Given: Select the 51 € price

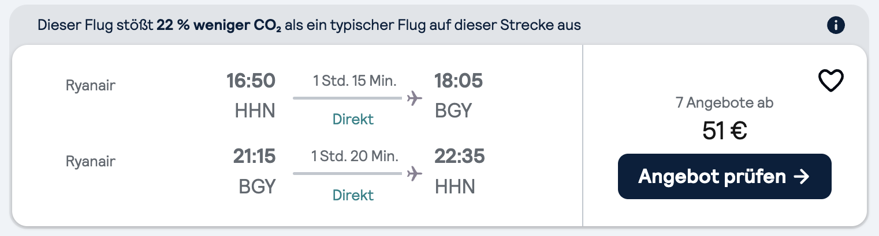Looking at the screenshot, I should click(725, 131).
